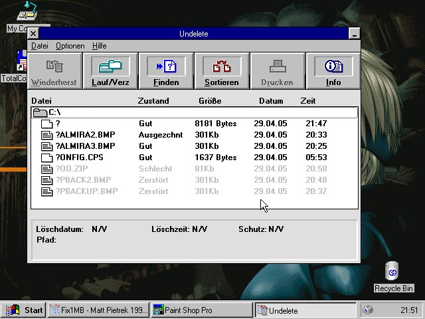Click the '1637 Bytes' size value

pyautogui.click(x=216, y=158)
